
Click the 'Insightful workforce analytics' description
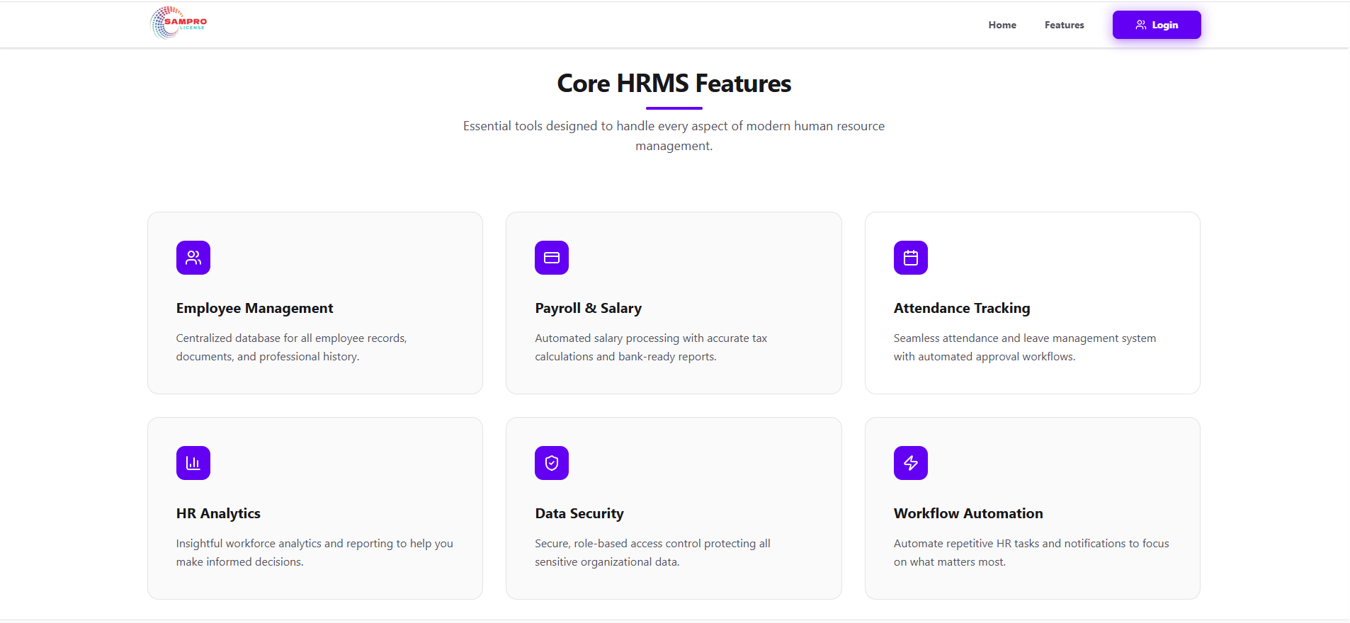coord(314,552)
